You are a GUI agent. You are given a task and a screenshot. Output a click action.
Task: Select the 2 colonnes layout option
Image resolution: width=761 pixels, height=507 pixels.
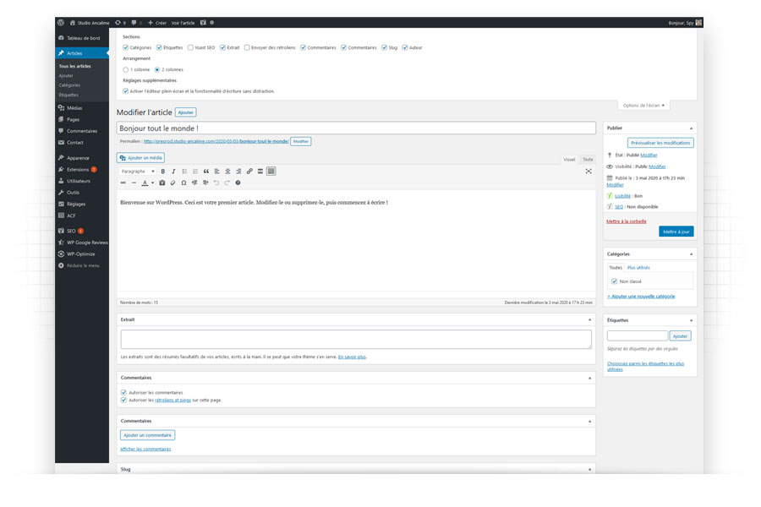click(x=157, y=70)
